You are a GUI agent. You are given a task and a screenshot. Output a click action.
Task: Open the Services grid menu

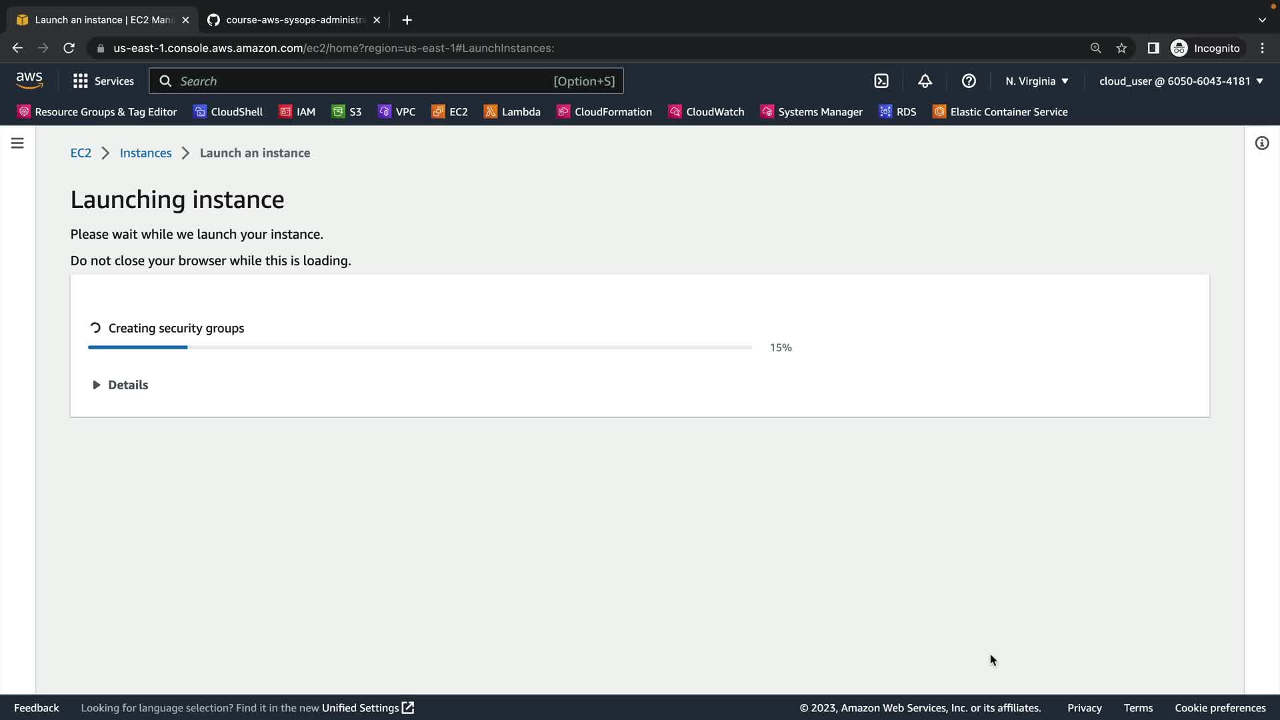[103, 81]
